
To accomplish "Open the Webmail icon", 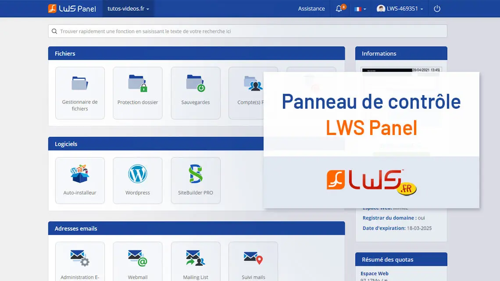I will click(138, 262).
